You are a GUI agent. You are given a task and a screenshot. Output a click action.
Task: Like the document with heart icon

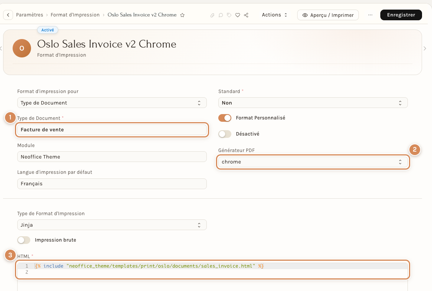pyautogui.click(x=238, y=15)
